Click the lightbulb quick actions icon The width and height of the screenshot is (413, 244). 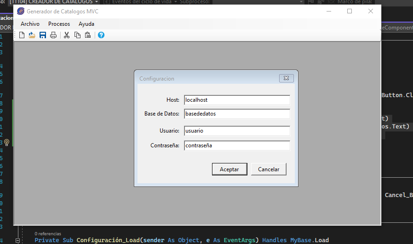tap(7, 142)
